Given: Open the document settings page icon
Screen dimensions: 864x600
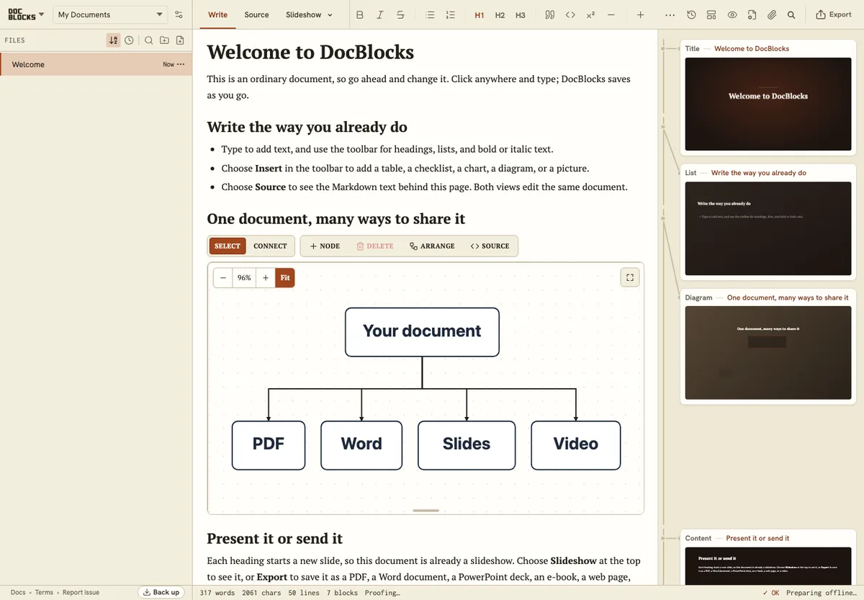Looking at the screenshot, I should point(752,14).
